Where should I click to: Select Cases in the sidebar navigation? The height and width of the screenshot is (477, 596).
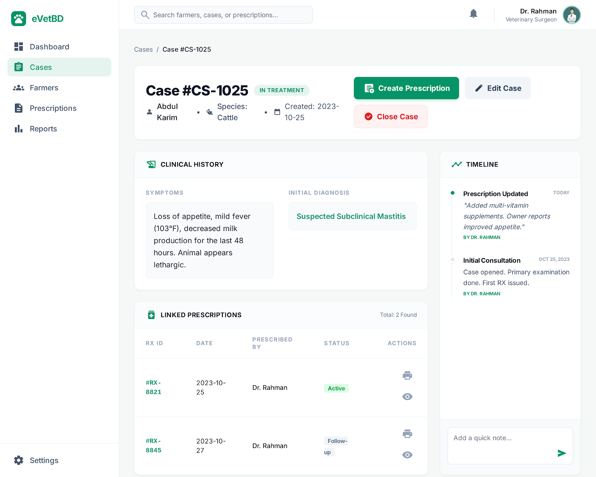(41, 67)
